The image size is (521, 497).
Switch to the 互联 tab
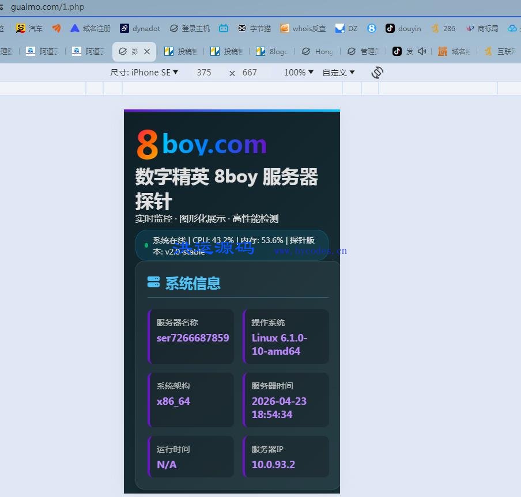click(500, 51)
